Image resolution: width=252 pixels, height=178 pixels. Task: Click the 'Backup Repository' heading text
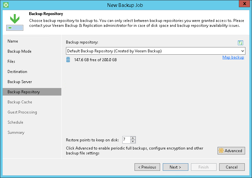click(46, 14)
